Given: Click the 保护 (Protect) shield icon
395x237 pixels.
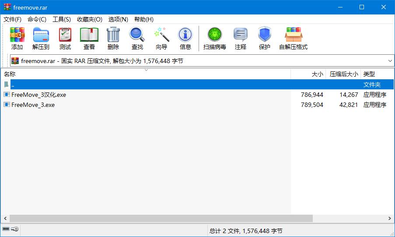Looking at the screenshot, I should coord(265,39).
